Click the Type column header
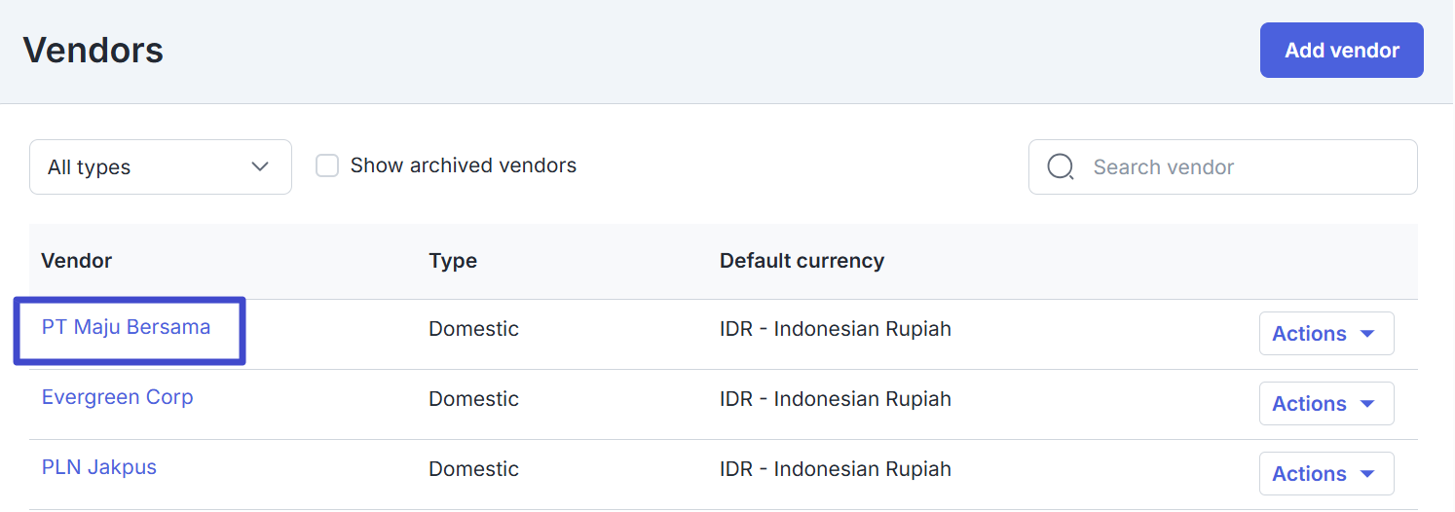The width and height of the screenshot is (1455, 512). [x=452, y=261]
